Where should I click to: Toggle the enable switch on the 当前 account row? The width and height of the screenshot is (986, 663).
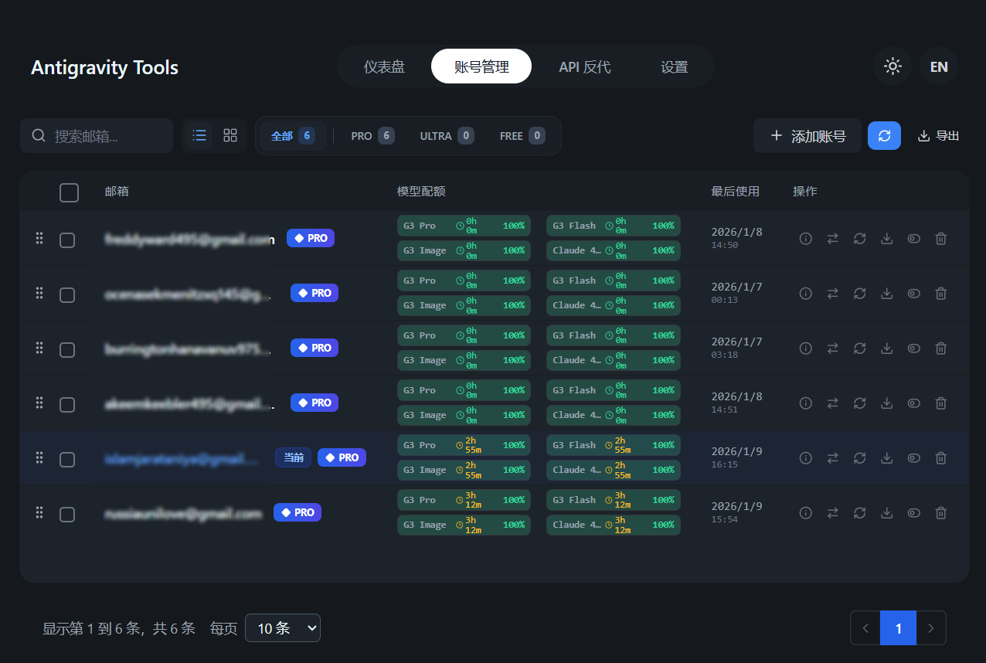click(x=913, y=458)
